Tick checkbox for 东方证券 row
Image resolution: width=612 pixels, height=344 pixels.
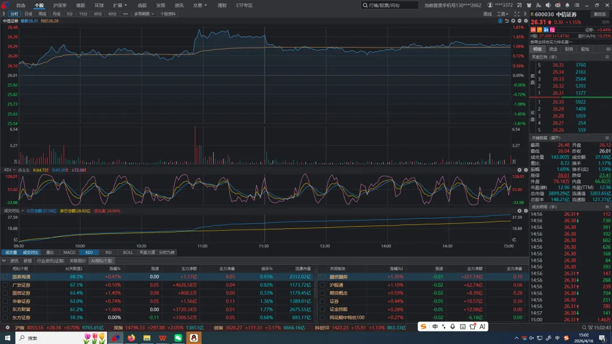[x=5, y=317]
